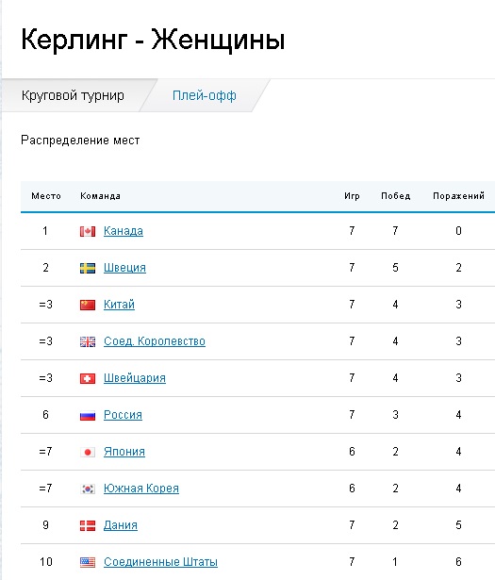This screenshot has height=580, width=495.
Task: Open the Соед. Королевство team link
Action: pyautogui.click(x=154, y=341)
